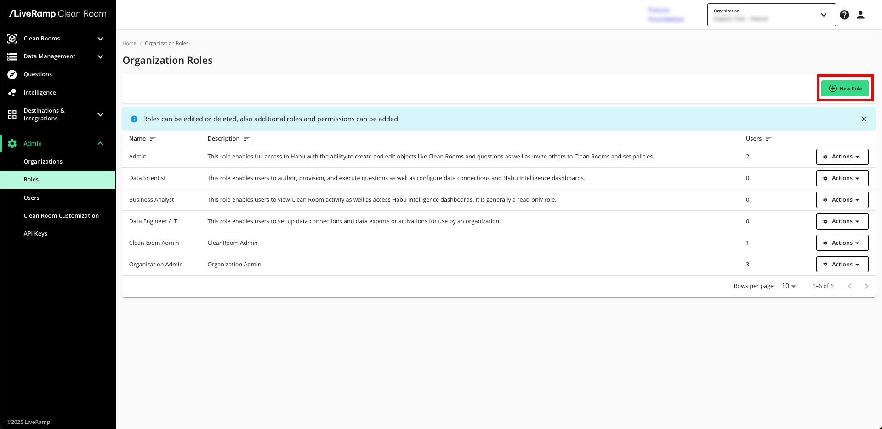This screenshot has height=429, width=882.
Task: Sort by the Users column sort icon
Action: [768, 139]
